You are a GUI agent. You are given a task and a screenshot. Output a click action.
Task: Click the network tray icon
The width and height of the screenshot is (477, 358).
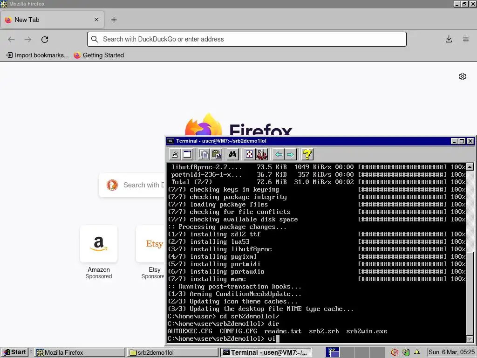click(x=406, y=352)
